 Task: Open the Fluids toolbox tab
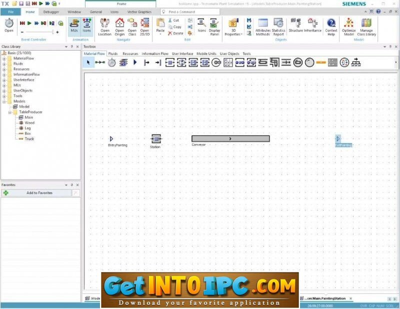pyautogui.click(x=113, y=53)
